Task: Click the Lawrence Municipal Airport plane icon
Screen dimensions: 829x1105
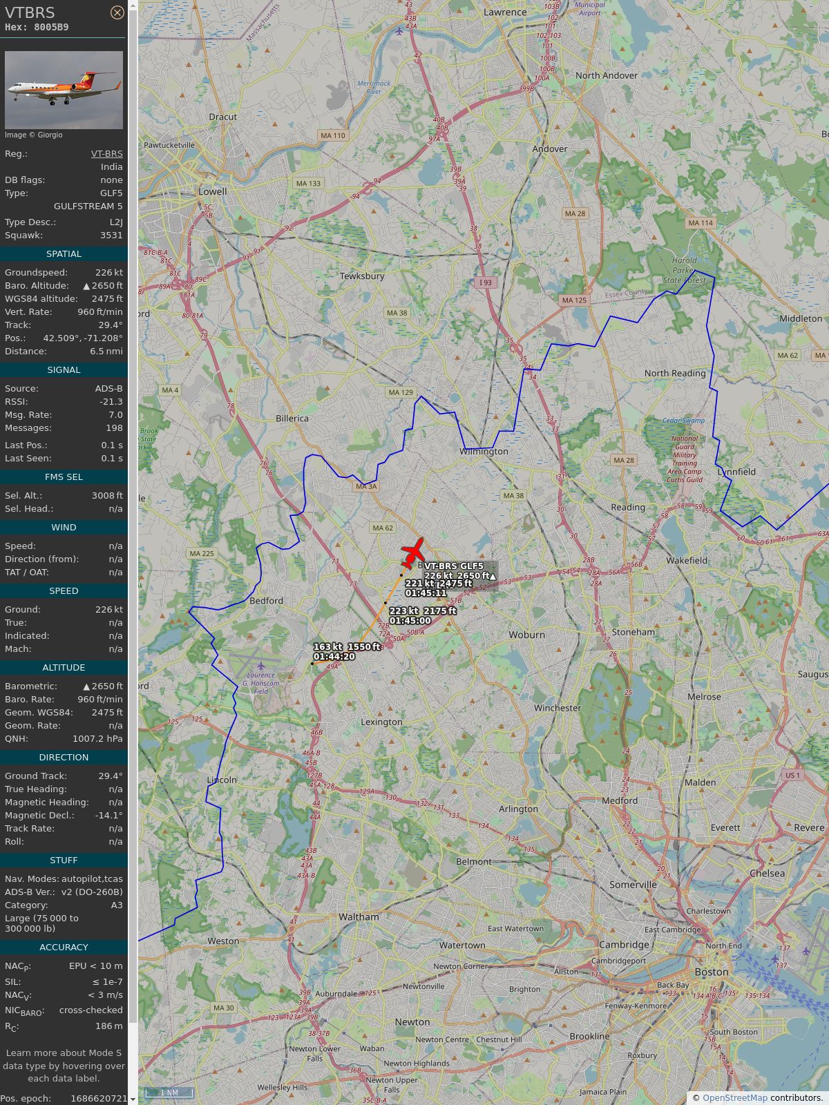Action: click(399, 31)
